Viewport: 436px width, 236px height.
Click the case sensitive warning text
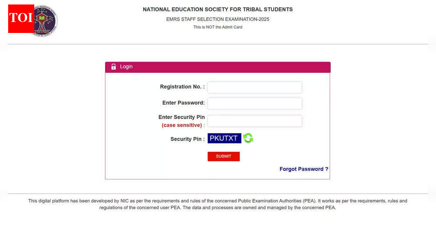pos(182,125)
